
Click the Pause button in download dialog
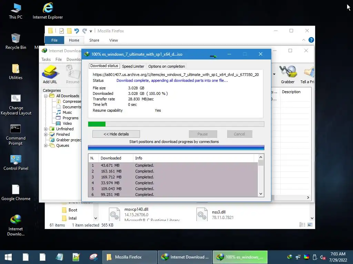pos(203,134)
